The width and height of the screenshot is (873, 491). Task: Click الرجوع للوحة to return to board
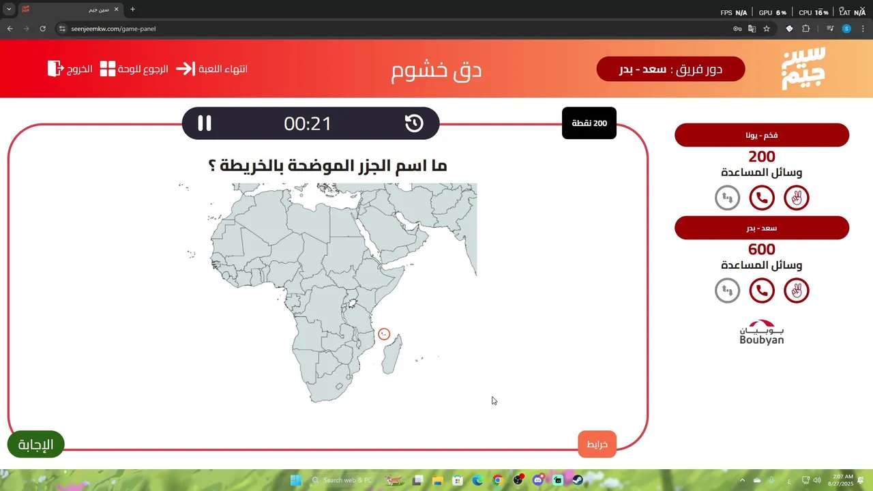click(x=134, y=69)
